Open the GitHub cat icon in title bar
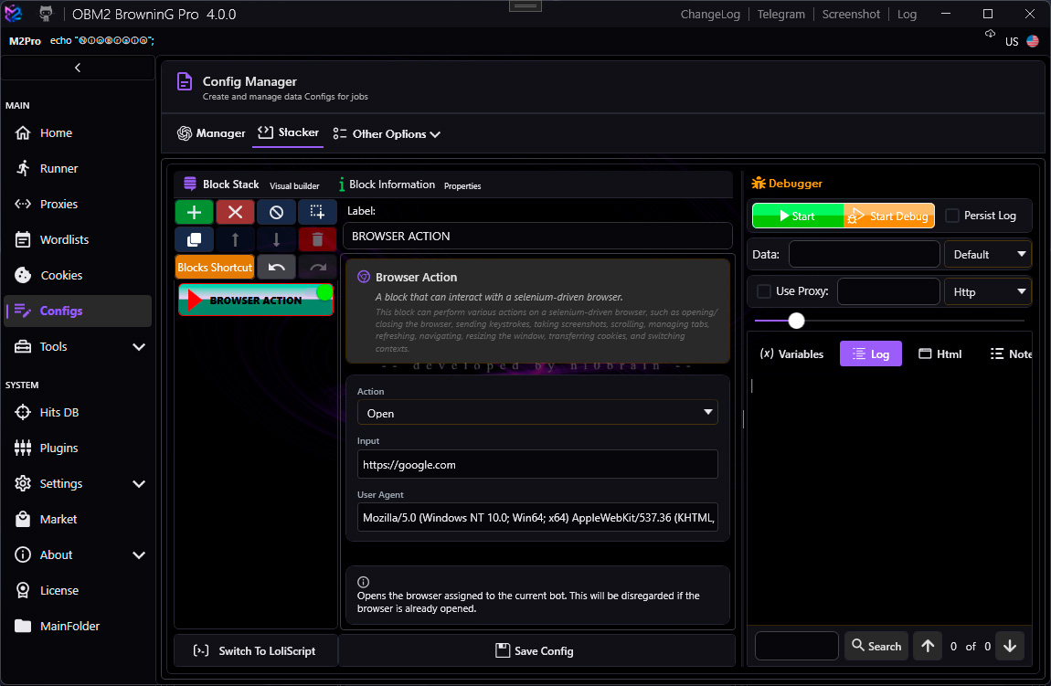The image size is (1051, 686). point(46,14)
